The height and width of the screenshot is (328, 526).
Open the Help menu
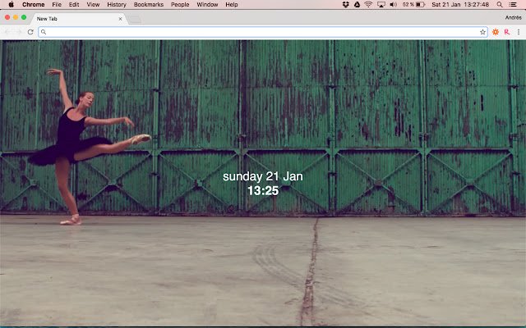[x=232, y=4]
